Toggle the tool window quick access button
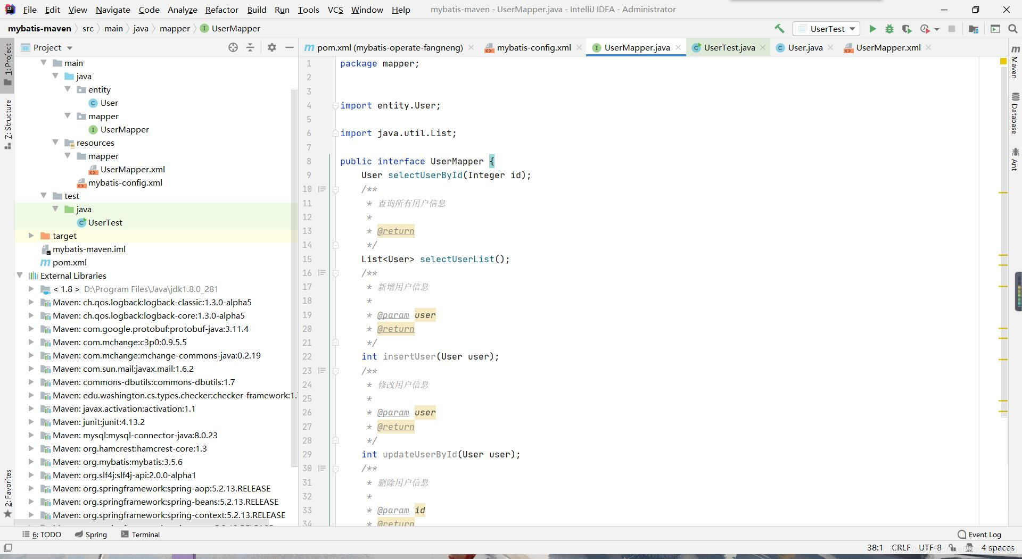 pyautogui.click(x=8, y=548)
